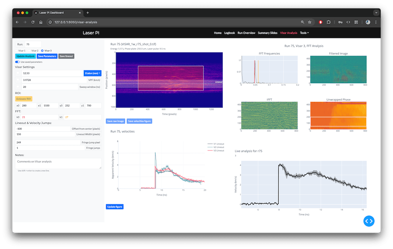
Task: Open the browser extensions puzzle icon
Action: [329, 22]
